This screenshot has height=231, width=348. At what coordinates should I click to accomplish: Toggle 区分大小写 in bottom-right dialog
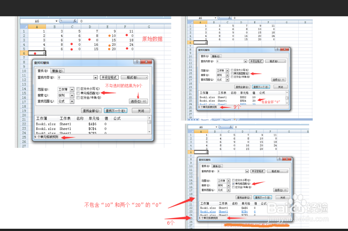coord(234,180)
